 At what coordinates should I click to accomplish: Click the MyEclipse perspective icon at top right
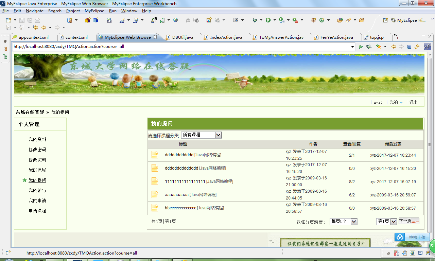point(393,20)
